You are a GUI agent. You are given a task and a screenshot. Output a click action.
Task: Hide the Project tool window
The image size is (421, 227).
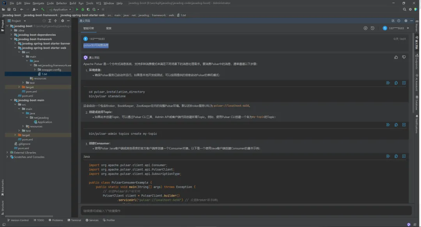(68, 21)
